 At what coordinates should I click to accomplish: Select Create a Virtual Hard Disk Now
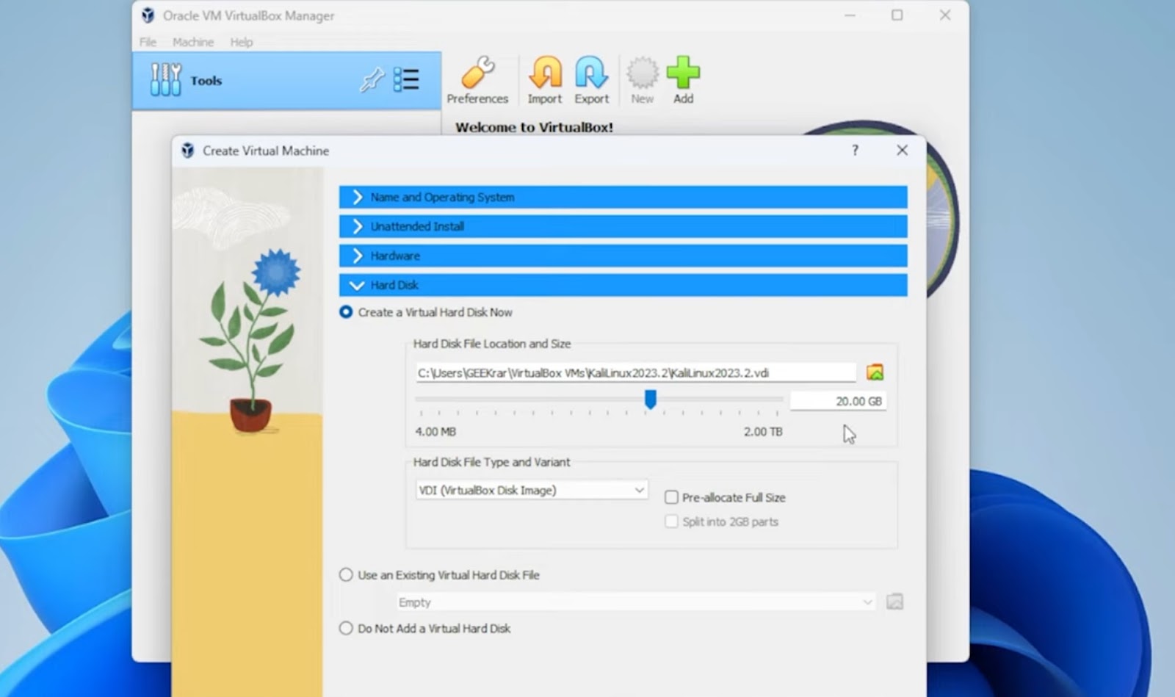coord(346,312)
